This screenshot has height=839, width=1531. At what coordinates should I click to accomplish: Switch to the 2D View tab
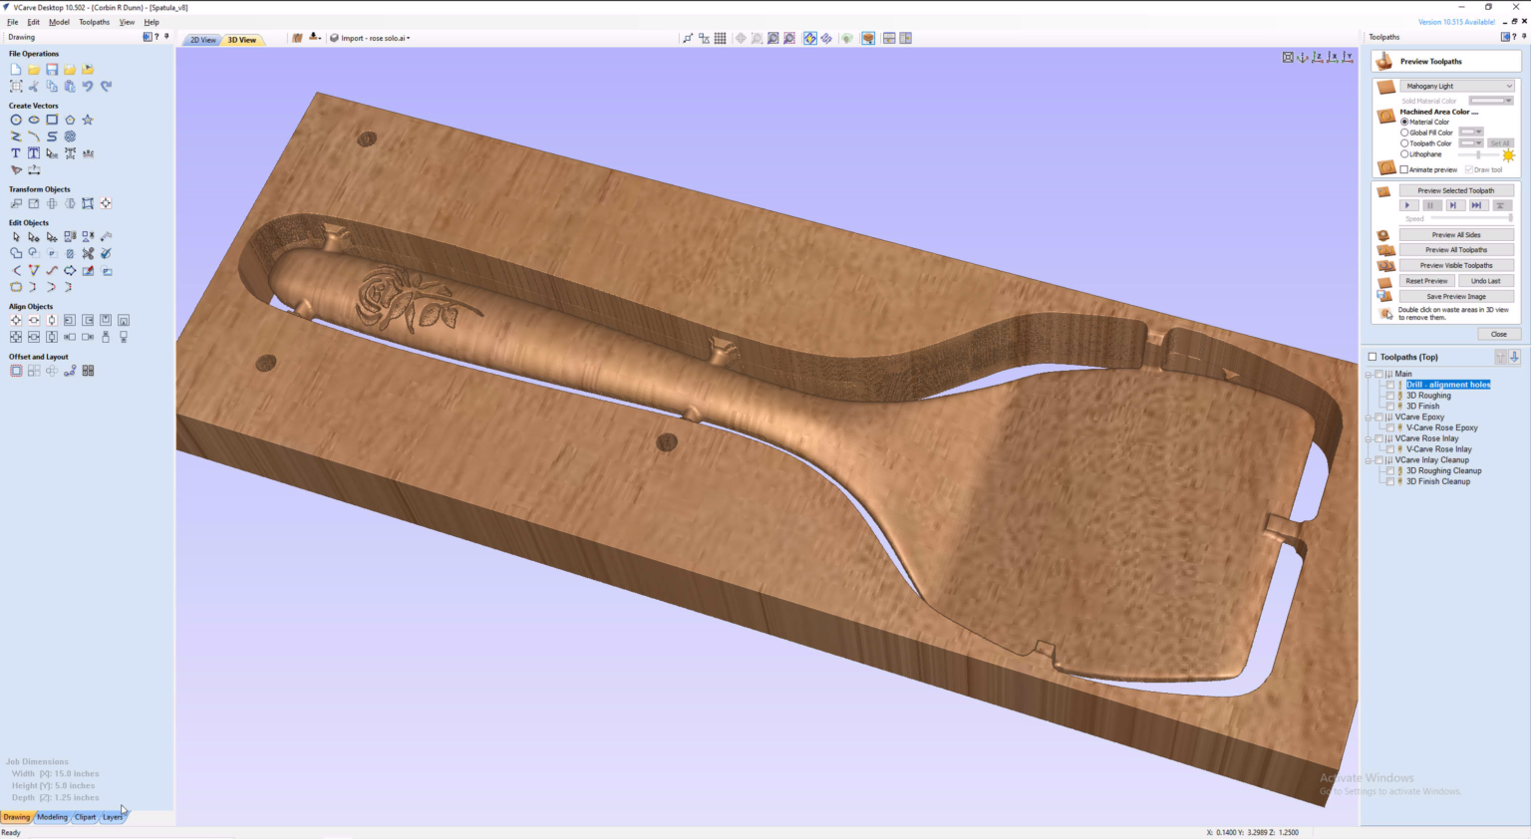pyautogui.click(x=202, y=40)
